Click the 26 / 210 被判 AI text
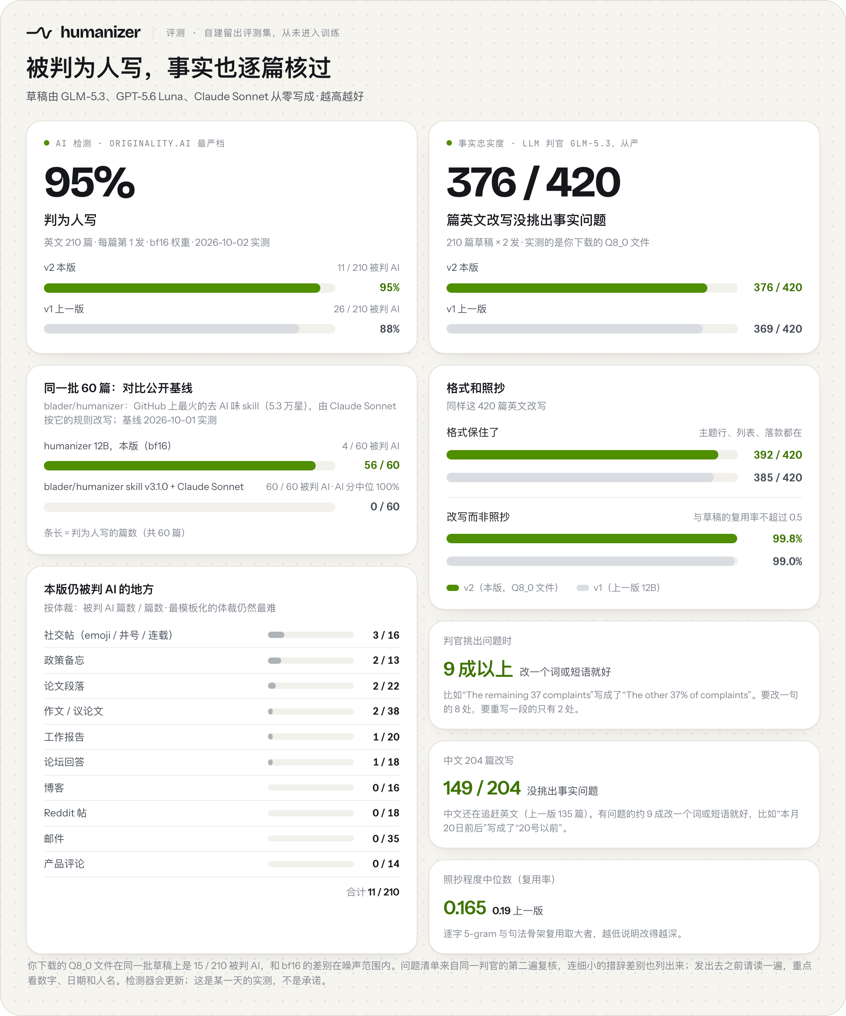The image size is (846, 1016). click(x=366, y=309)
